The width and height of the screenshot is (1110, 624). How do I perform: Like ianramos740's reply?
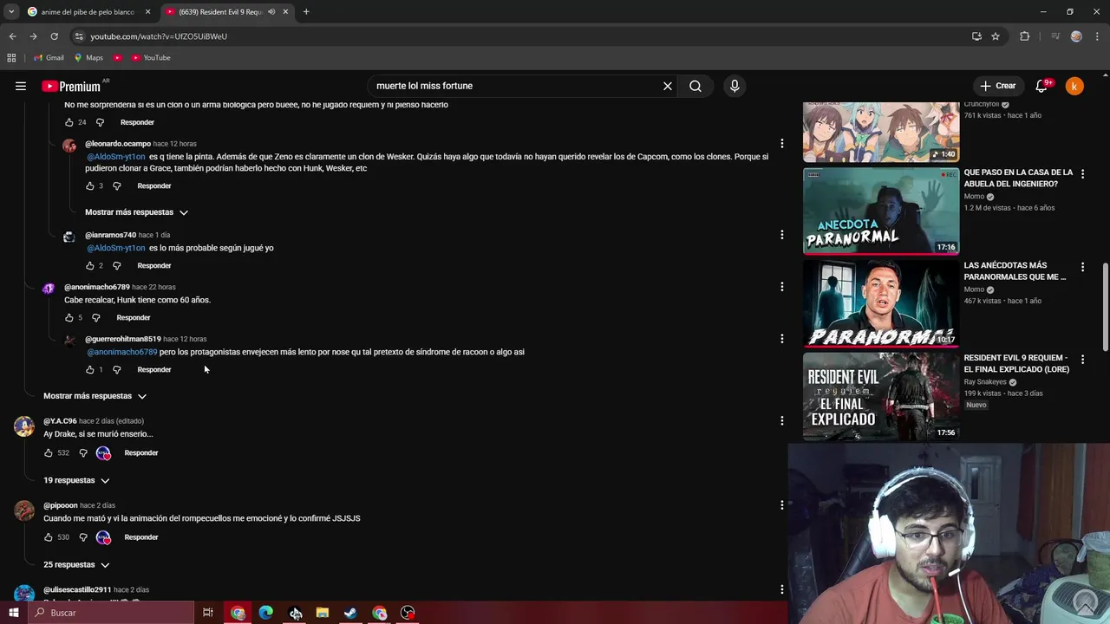point(89,265)
